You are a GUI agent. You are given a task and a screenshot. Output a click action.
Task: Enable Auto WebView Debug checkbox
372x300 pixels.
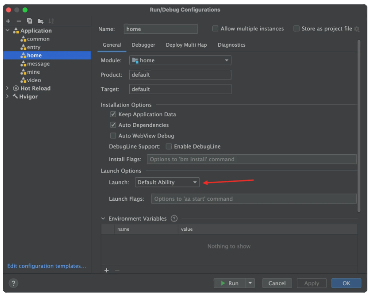click(x=113, y=136)
